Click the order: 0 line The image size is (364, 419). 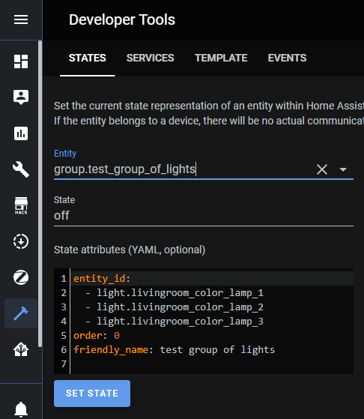pos(97,335)
